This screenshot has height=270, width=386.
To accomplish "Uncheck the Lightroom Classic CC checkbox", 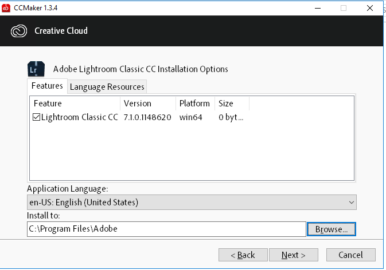I will 36,117.
